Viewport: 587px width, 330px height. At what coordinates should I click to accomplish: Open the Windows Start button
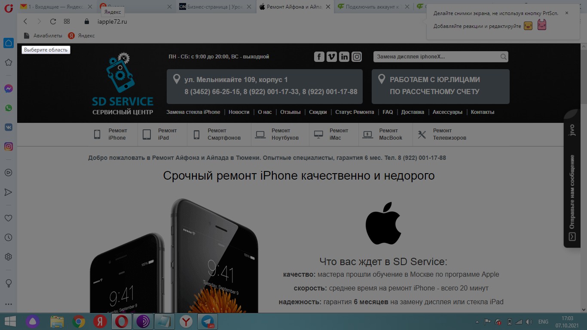click(10, 321)
